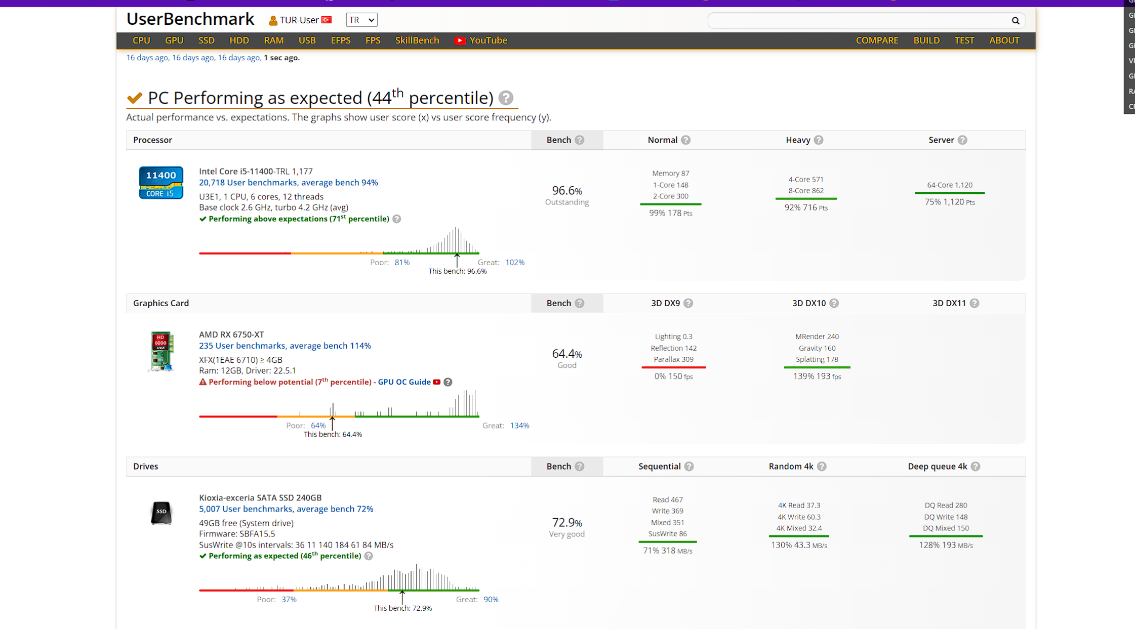1135x629 pixels.
Task: Click the Intel Core i5 11400 chip image
Action: coord(161,183)
